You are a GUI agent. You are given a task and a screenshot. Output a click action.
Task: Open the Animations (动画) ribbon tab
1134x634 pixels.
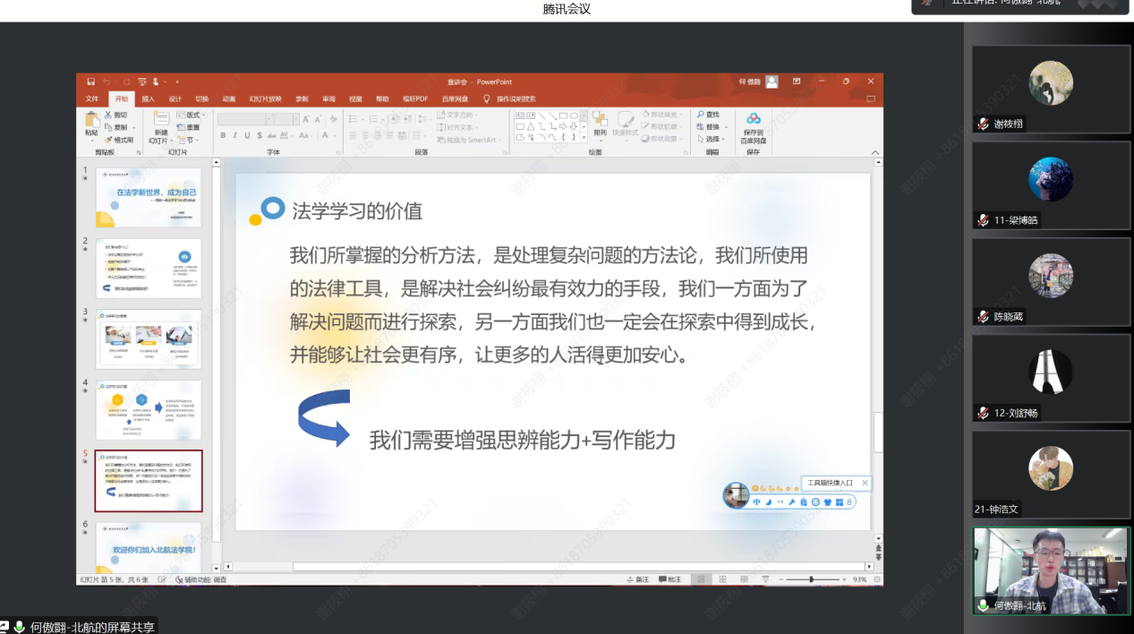click(229, 99)
